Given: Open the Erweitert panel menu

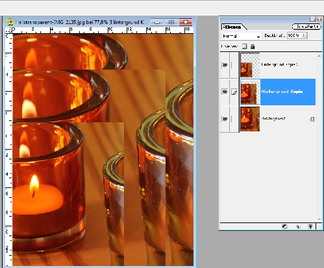Looking at the screenshot, I should pos(306,27).
